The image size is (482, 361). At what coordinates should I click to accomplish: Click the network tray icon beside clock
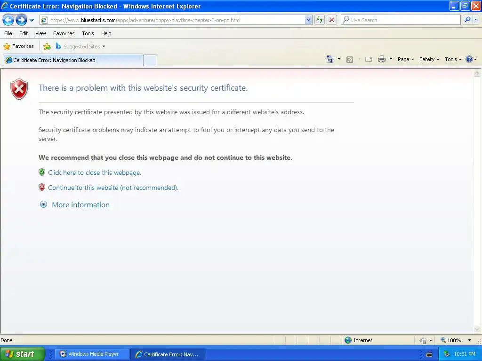[x=447, y=354]
